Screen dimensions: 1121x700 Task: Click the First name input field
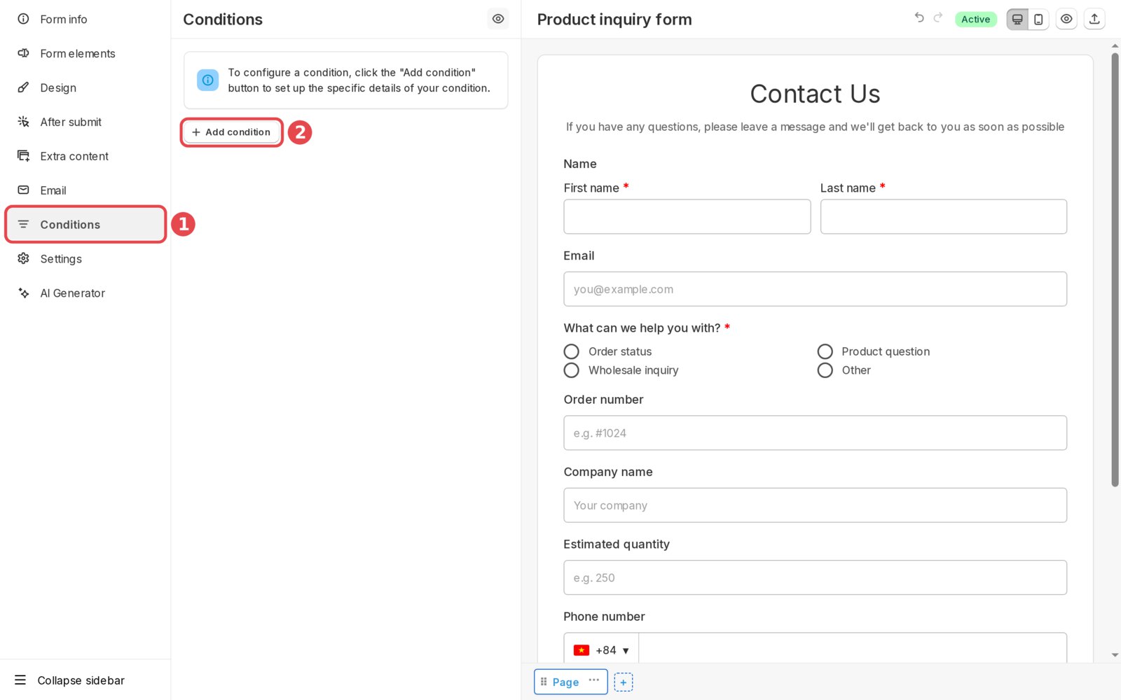pyautogui.click(x=687, y=217)
